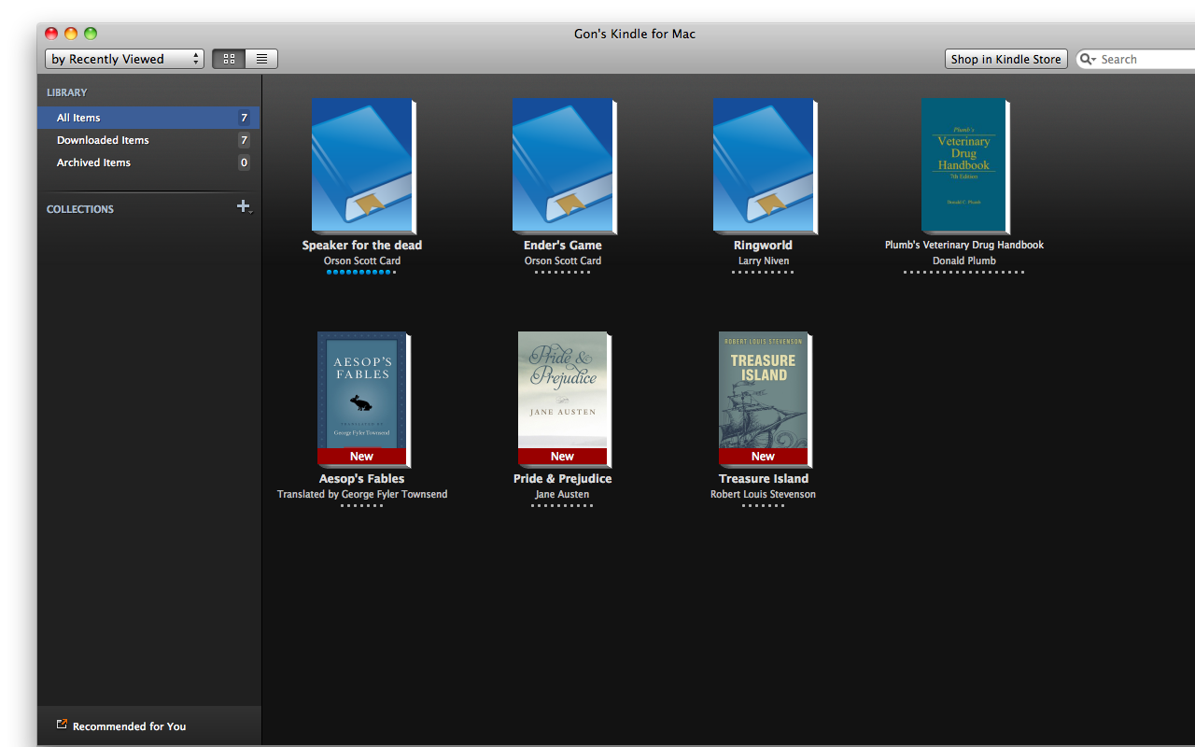Click the 'Aesop's Fables' title text
Image resolution: width=1195 pixels, height=747 pixels.
(x=362, y=479)
